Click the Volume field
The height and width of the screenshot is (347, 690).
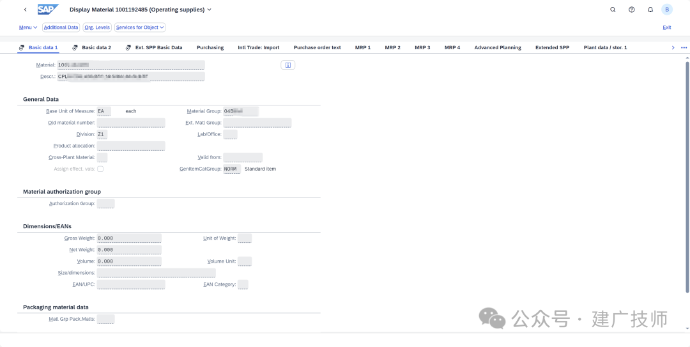pos(129,261)
